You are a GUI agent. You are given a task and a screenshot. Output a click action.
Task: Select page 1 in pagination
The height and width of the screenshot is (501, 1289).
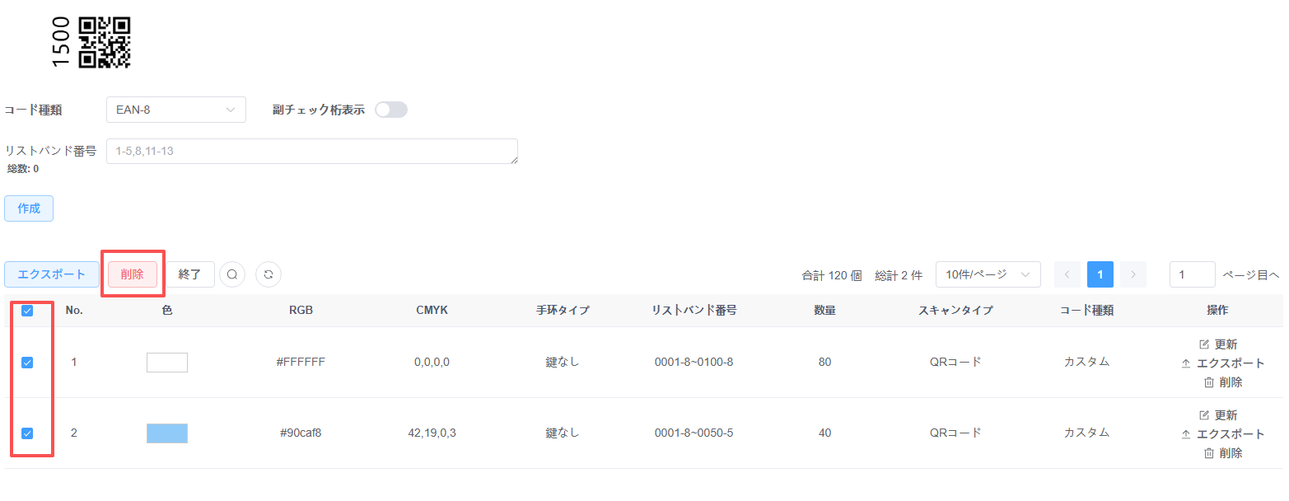tap(1100, 274)
